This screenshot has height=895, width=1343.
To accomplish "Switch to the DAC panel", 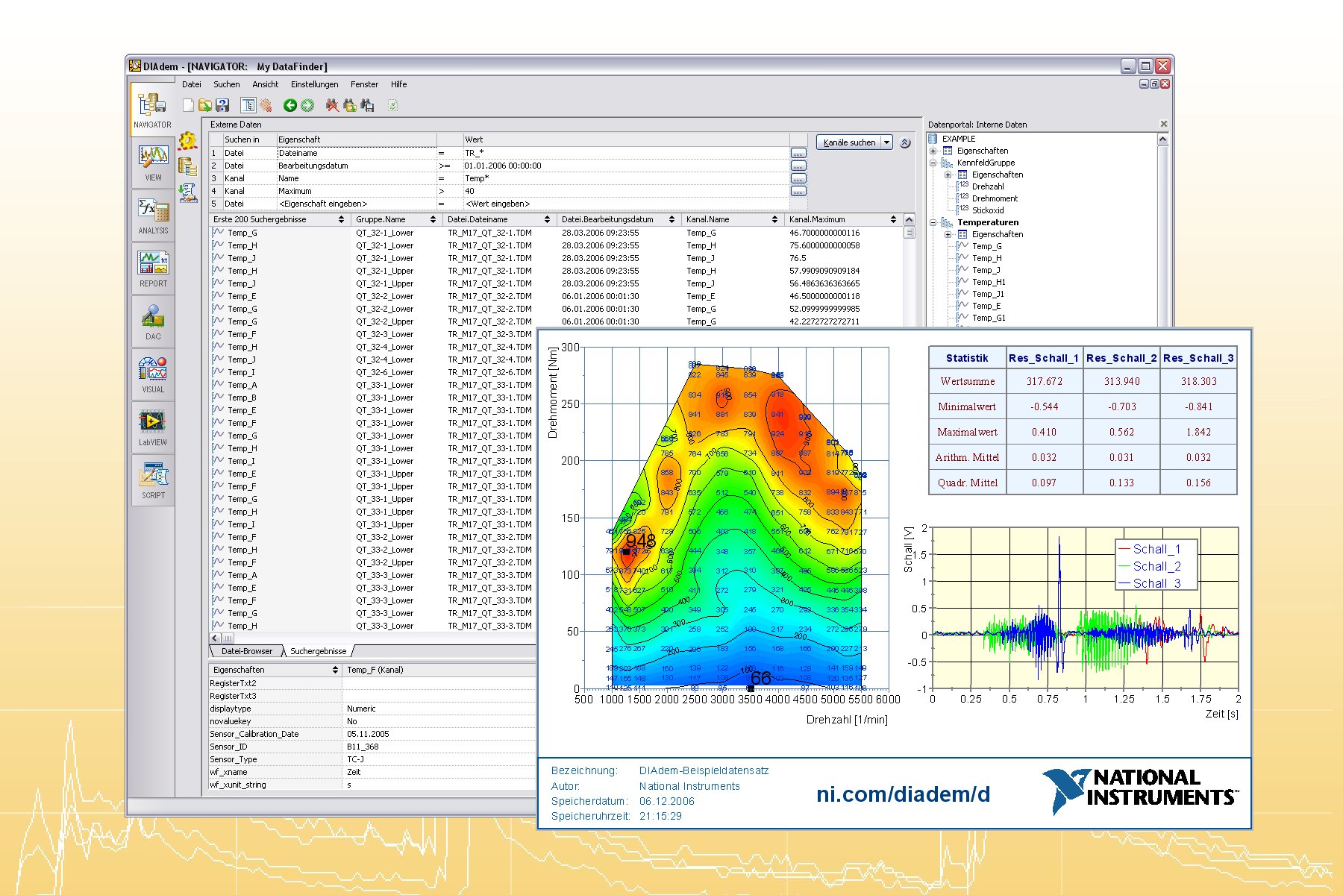I will (x=153, y=321).
